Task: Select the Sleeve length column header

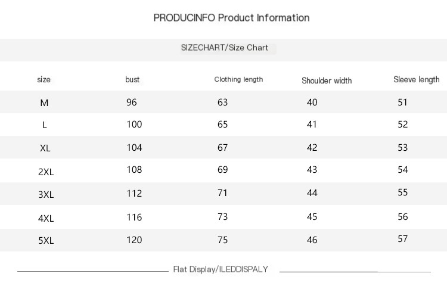Action: [x=417, y=79]
